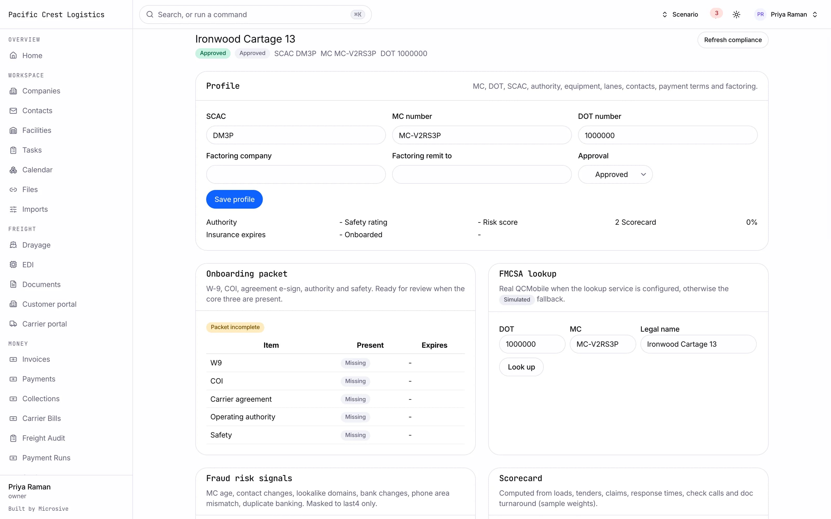831x519 pixels.
Task: Focus the Factoring remit to field
Action: pyautogui.click(x=482, y=174)
